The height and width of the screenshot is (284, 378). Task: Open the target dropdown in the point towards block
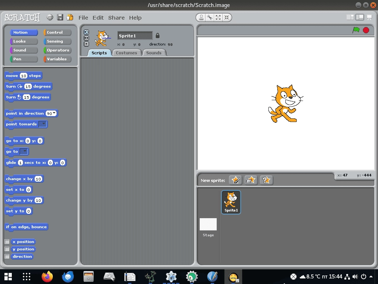pos(43,124)
